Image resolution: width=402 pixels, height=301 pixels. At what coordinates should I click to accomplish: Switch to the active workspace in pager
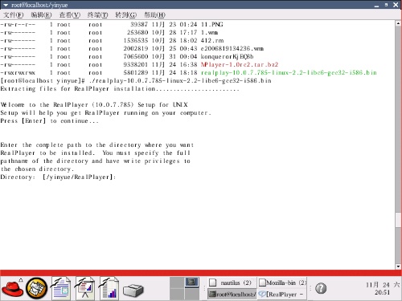click(x=192, y=282)
